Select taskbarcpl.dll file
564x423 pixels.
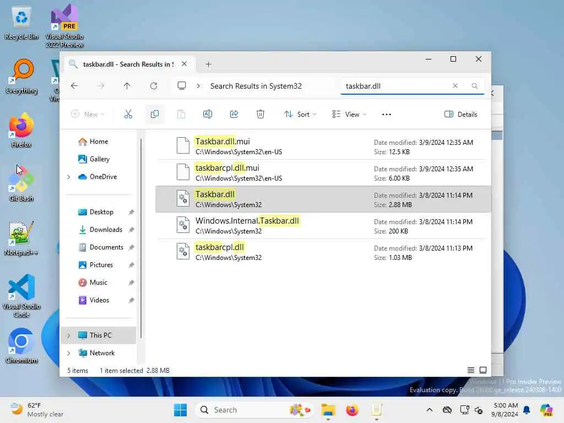coord(323,252)
